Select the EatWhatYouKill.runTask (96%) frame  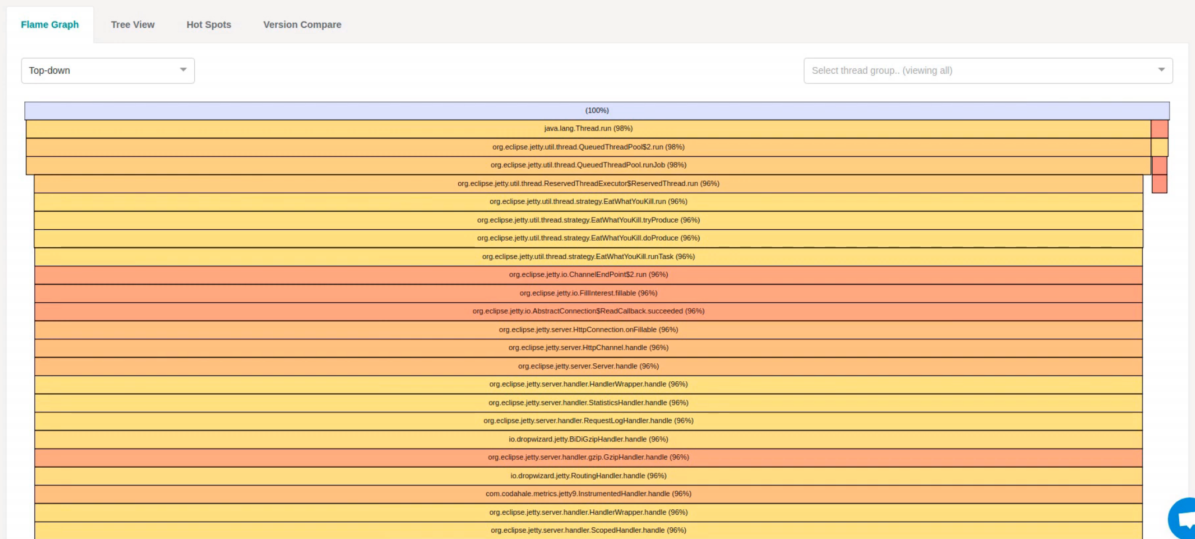(x=588, y=256)
